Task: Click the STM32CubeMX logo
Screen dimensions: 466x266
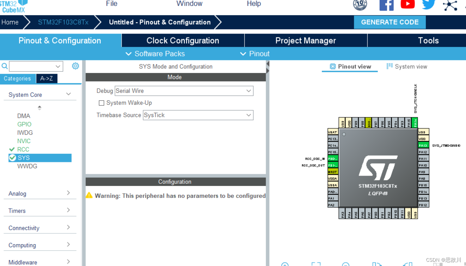Action: pyautogui.click(x=14, y=6)
